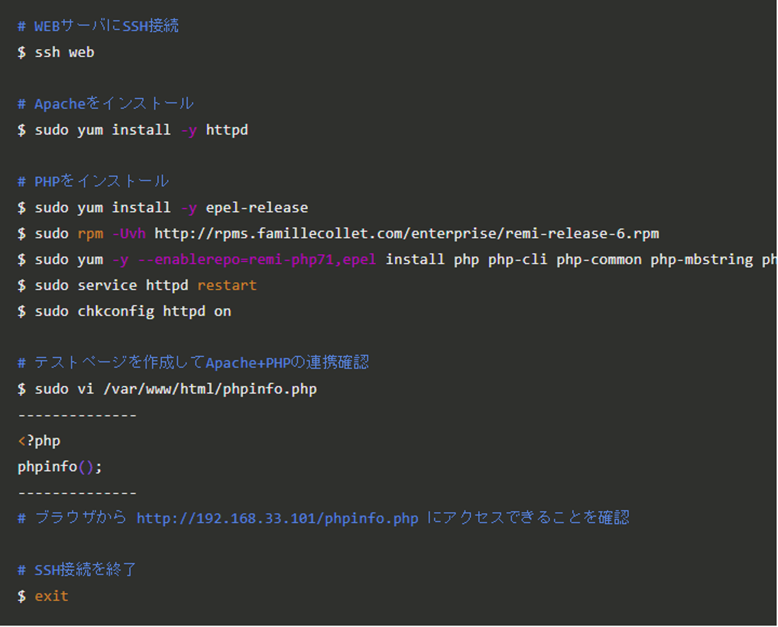Click the '<?php' opening tag
This screenshot has width=778, height=627.
[x=39, y=441]
